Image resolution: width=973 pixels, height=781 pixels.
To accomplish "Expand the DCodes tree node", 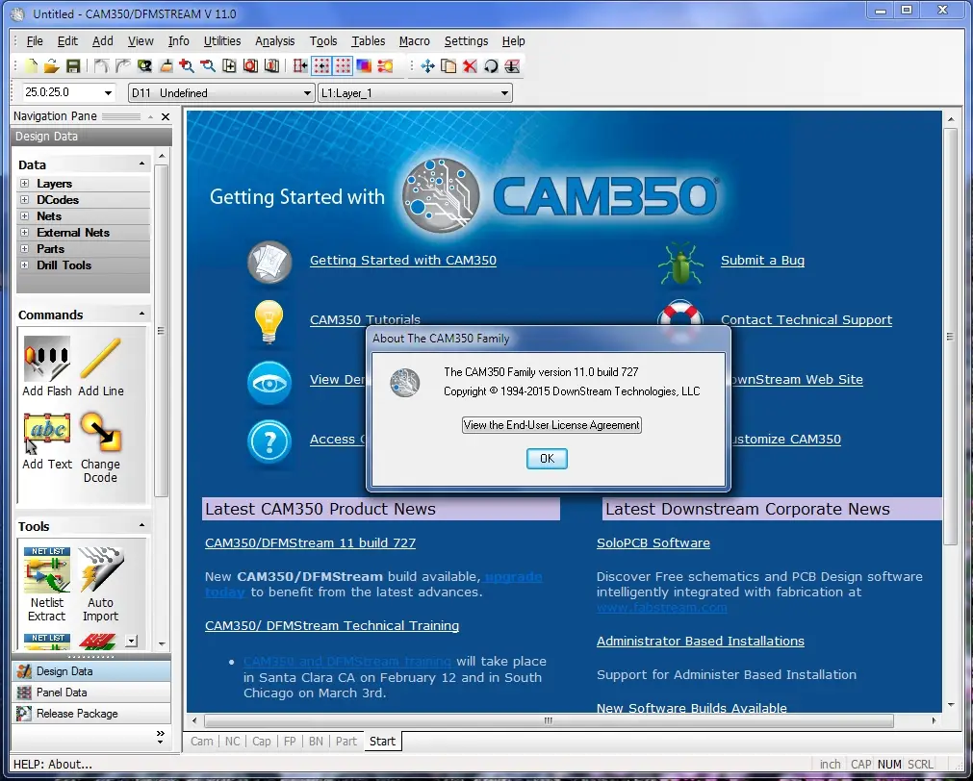I will pyautogui.click(x=24, y=199).
